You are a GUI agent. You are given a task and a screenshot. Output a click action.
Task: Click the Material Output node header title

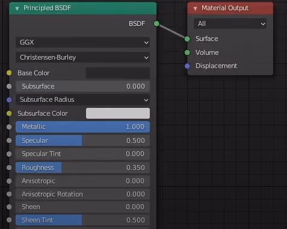[x=225, y=8]
